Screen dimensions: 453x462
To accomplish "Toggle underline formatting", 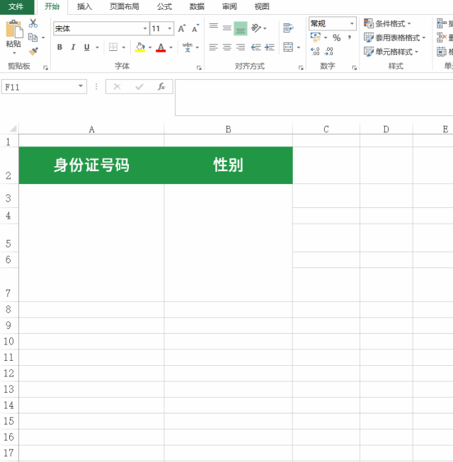I will [x=86, y=47].
